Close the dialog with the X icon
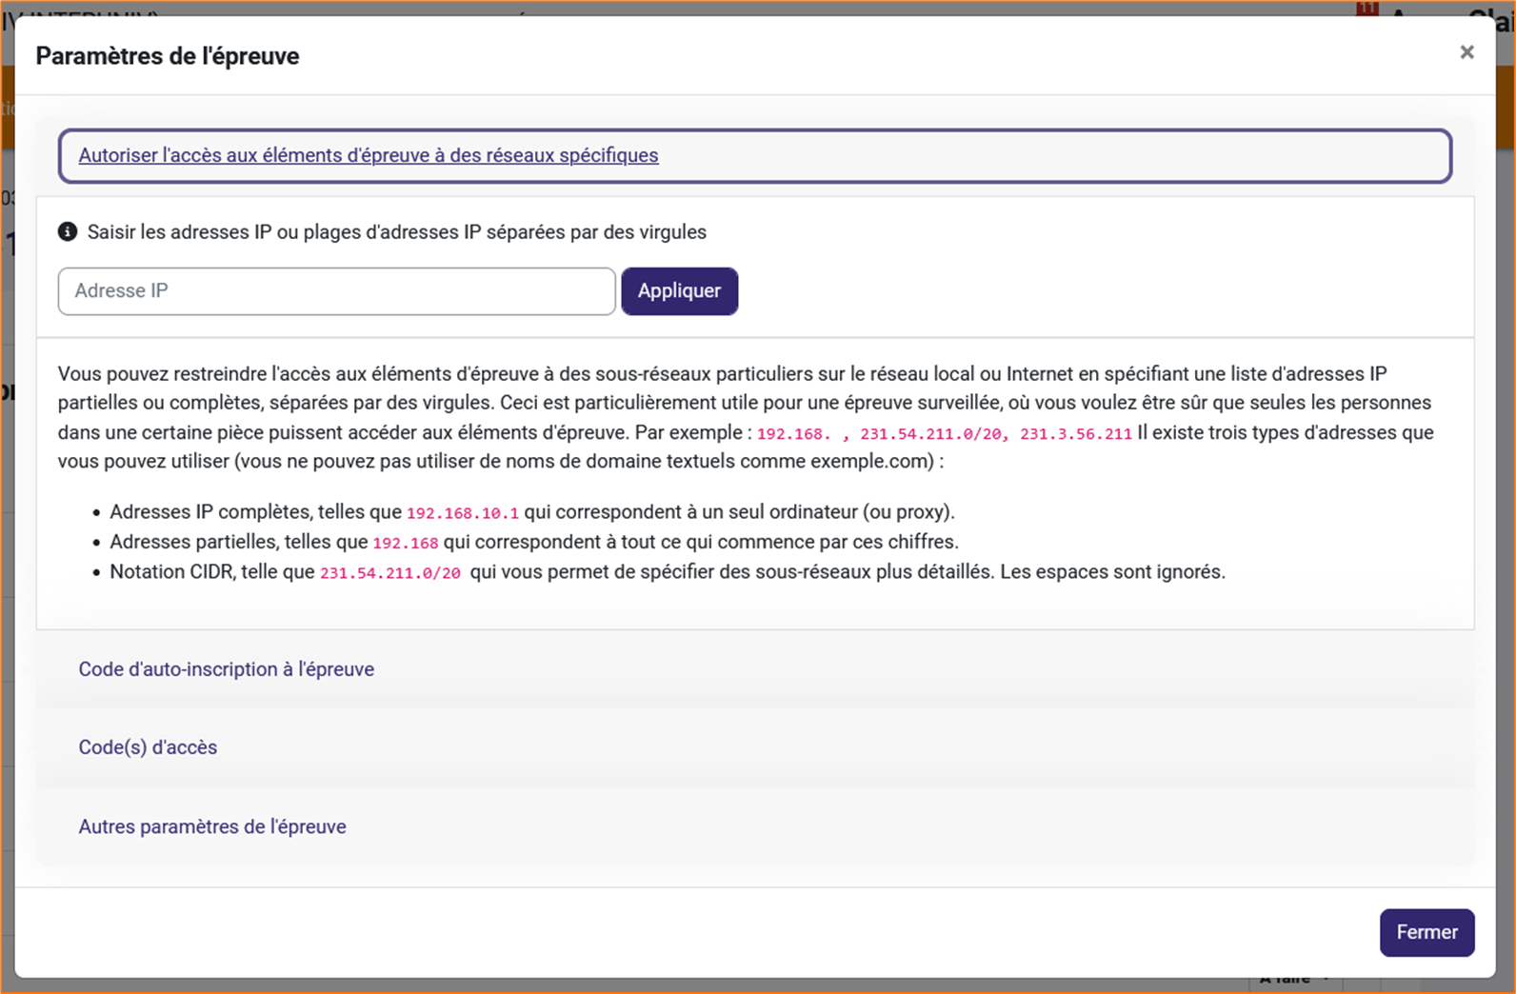This screenshot has height=994, width=1516. pyautogui.click(x=1466, y=52)
